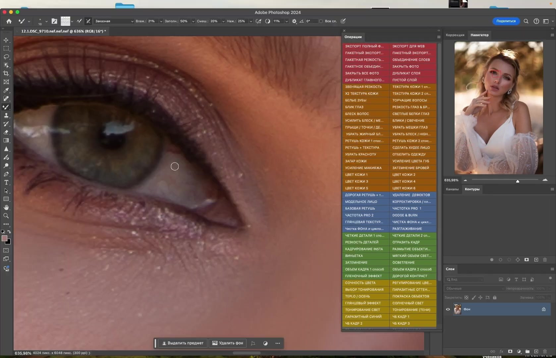The height and width of the screenshot is (358, 556).
Task: Open the Наж. flow dropdown arrow
Action: 251,21
